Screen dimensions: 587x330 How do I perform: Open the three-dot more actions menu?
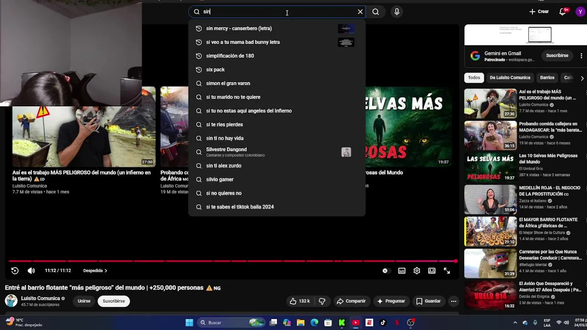tap(454, 301)
